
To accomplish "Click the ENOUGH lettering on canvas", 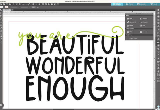I will [x=75, y=88].
